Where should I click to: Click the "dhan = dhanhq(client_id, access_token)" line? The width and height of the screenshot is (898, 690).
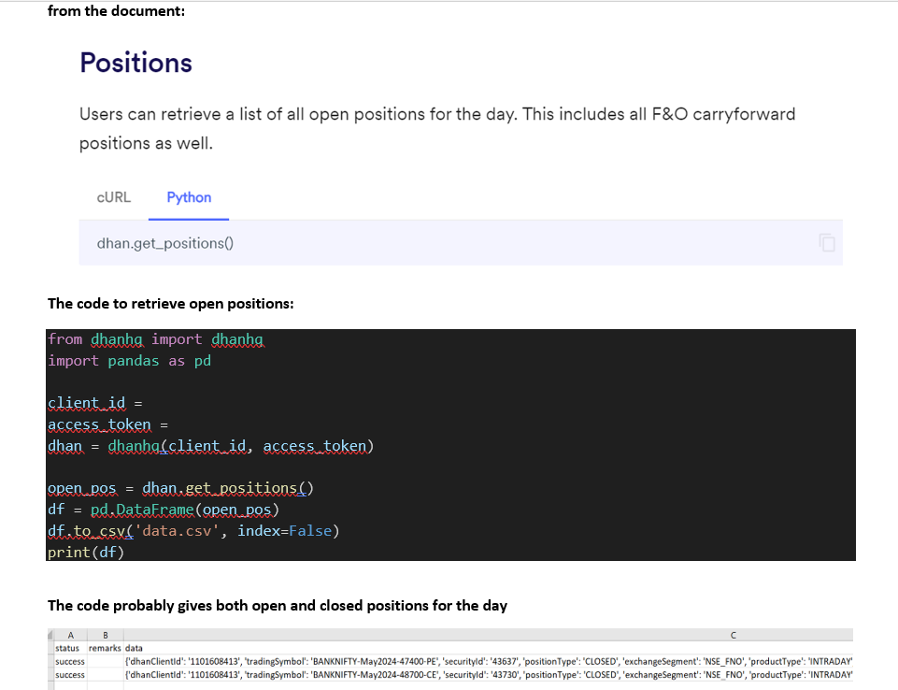(x=211, y=446)
